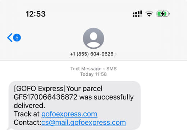This screenshot has height=137, width=187.
Task: Select the GOFO Express message bubble
Action: [74, 105]
